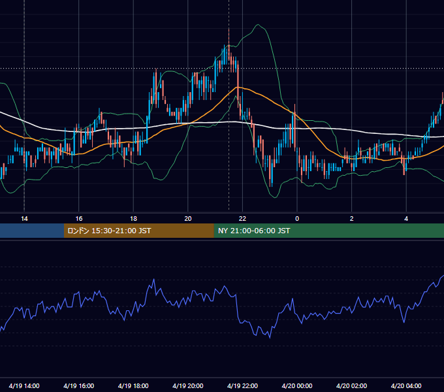Click the hour label 14 on chart axis
This screenshot has width=444, height=392.
click(x=24, y=219)
